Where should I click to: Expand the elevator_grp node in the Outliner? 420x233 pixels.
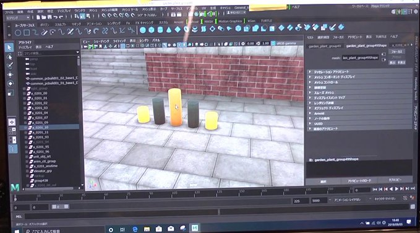pyautogui.click(x=27, y=171)
